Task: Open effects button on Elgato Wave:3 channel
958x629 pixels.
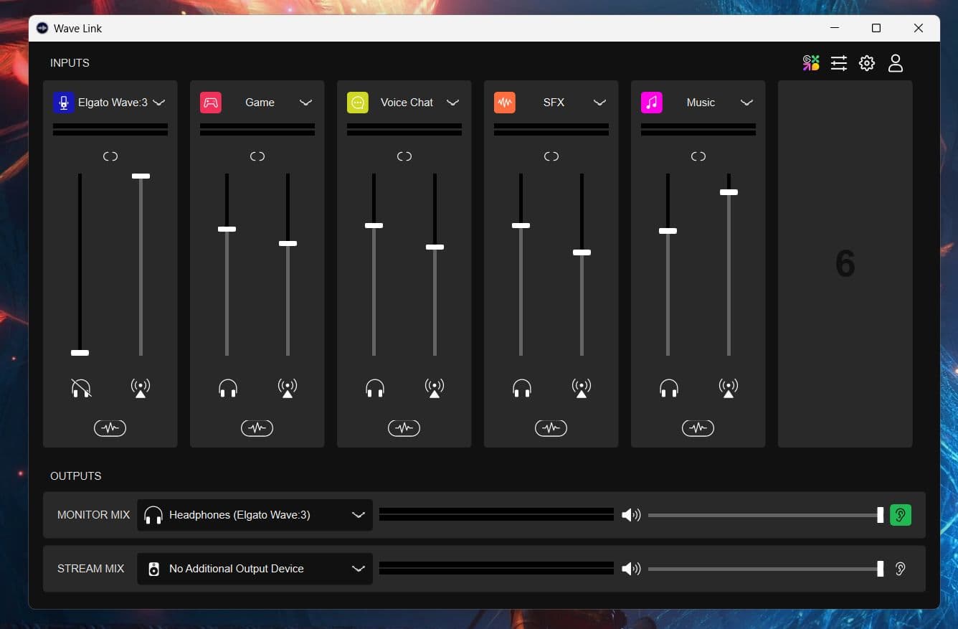Action: [110, 428]
